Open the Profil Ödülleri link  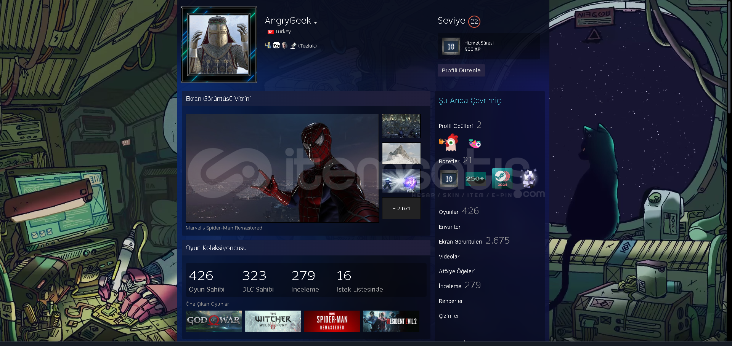[x=456, y=126]
